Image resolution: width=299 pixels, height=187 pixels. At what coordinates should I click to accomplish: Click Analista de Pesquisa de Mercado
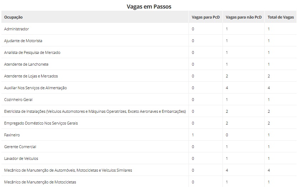[x=32, y=52]
